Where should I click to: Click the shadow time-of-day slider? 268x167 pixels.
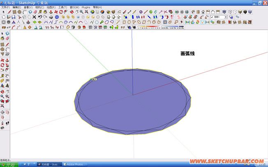(x=173, y=27)
